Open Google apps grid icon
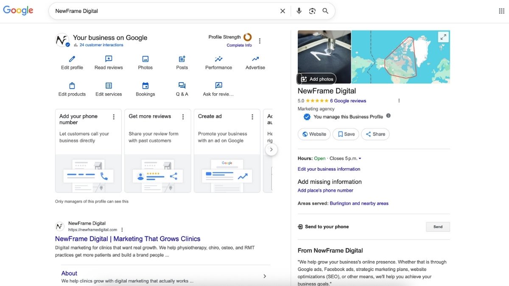This screenshot has height=286, width=509. click(x=501, y=11)
